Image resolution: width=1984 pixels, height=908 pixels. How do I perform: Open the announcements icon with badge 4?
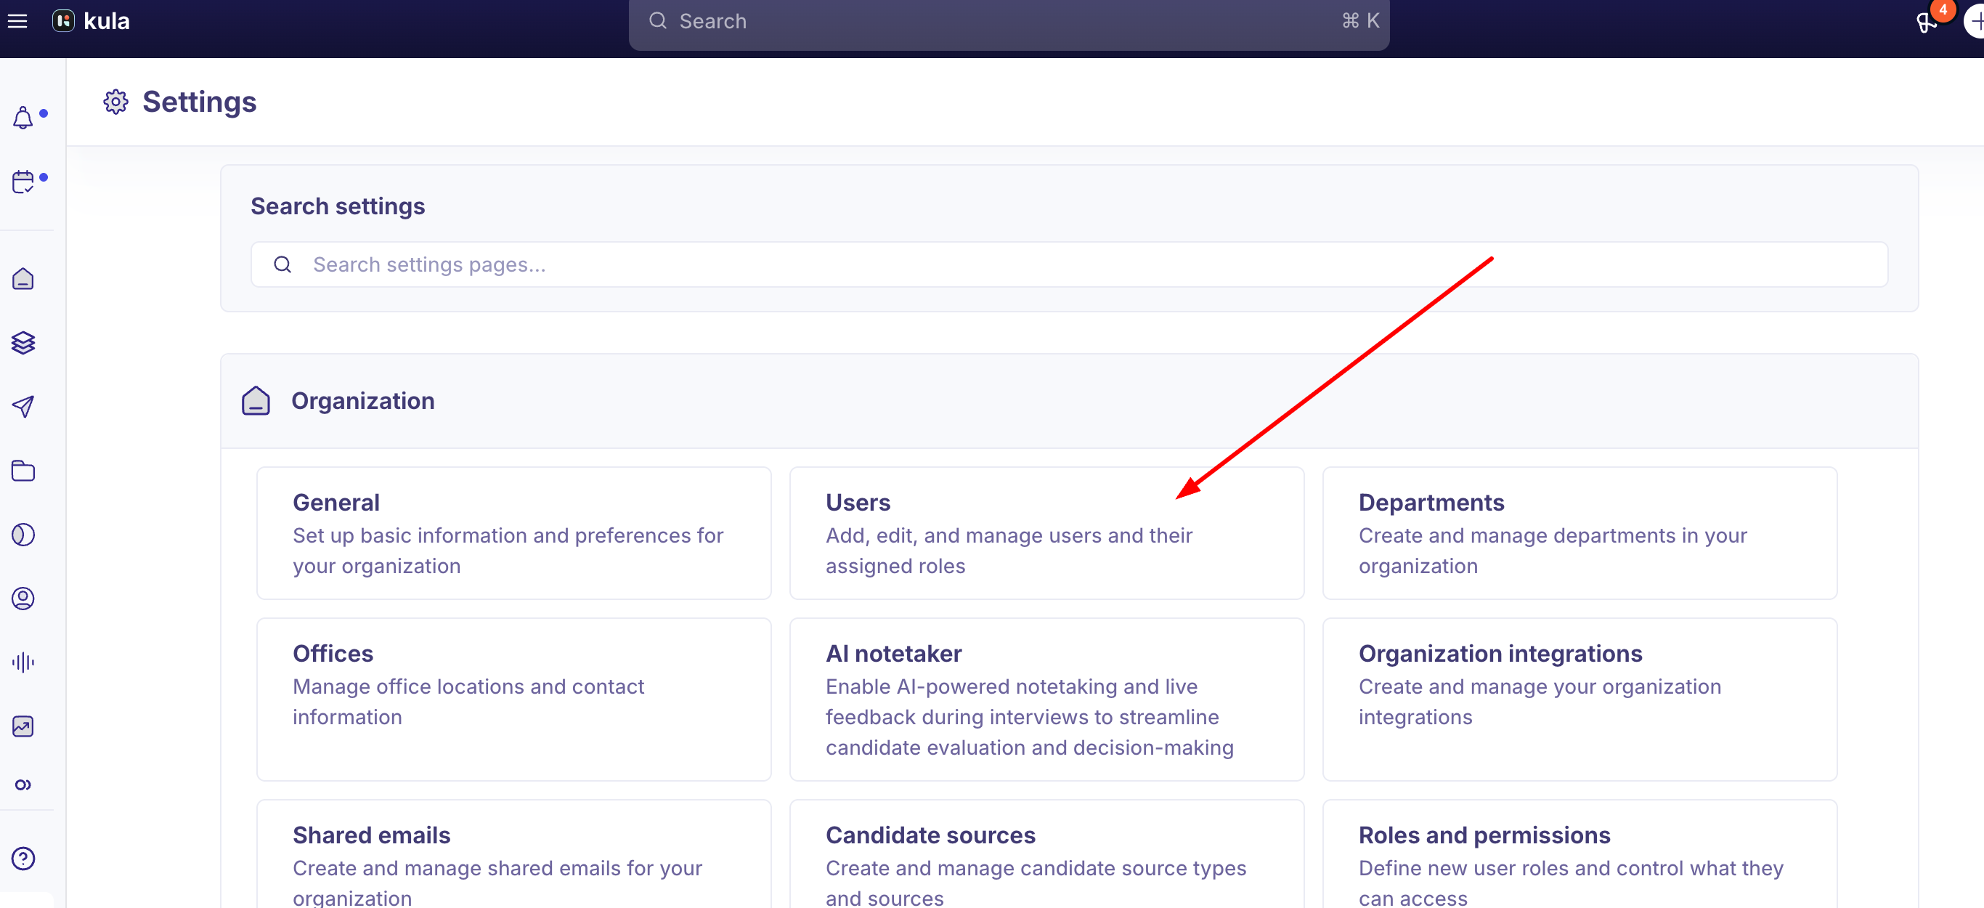point(1927,22)
